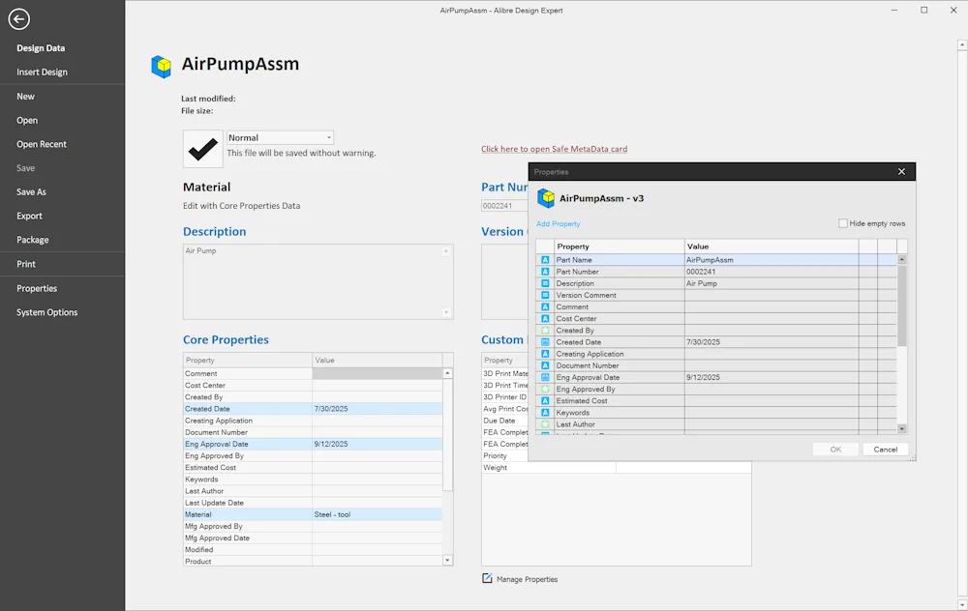The height and width of the screenshot is (611, 968).
Task: Click the type icon next to Description row
Action: [x=545, y=283]
